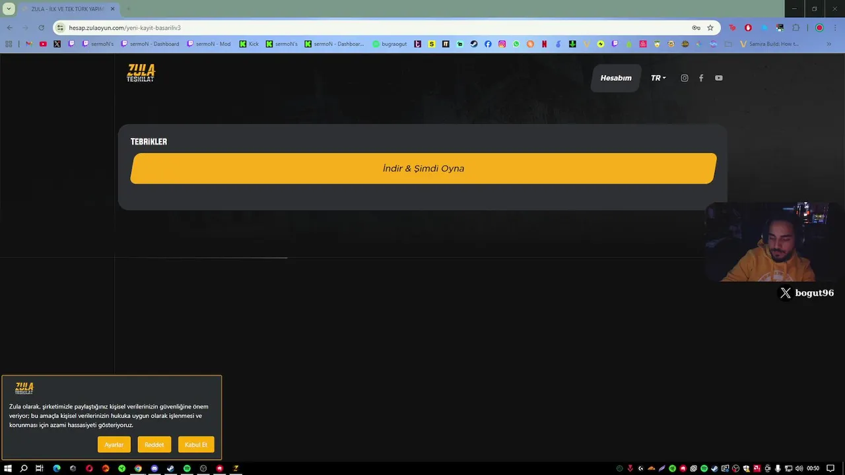Open the browser extensions puzzle icon
The width and height of the screenshot is (845, 475).
pos(795,28)
